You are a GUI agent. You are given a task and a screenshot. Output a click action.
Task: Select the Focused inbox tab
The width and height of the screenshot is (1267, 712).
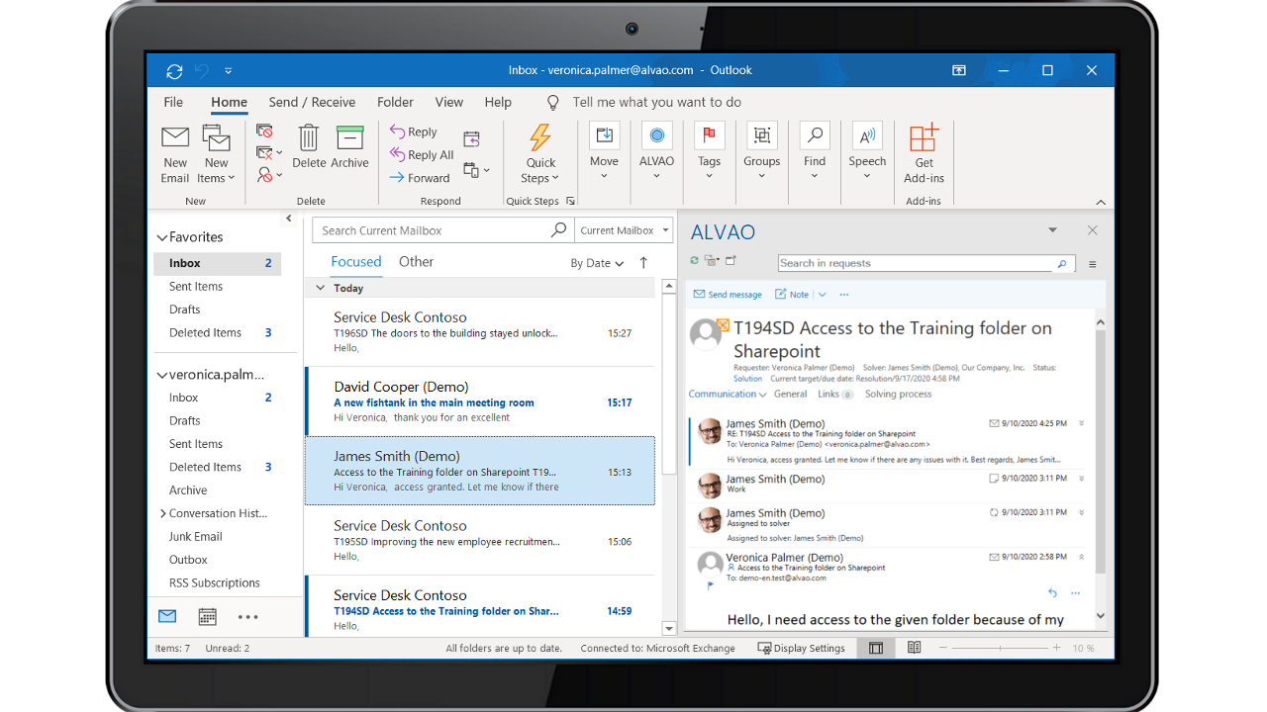click(x=356, y=261)
